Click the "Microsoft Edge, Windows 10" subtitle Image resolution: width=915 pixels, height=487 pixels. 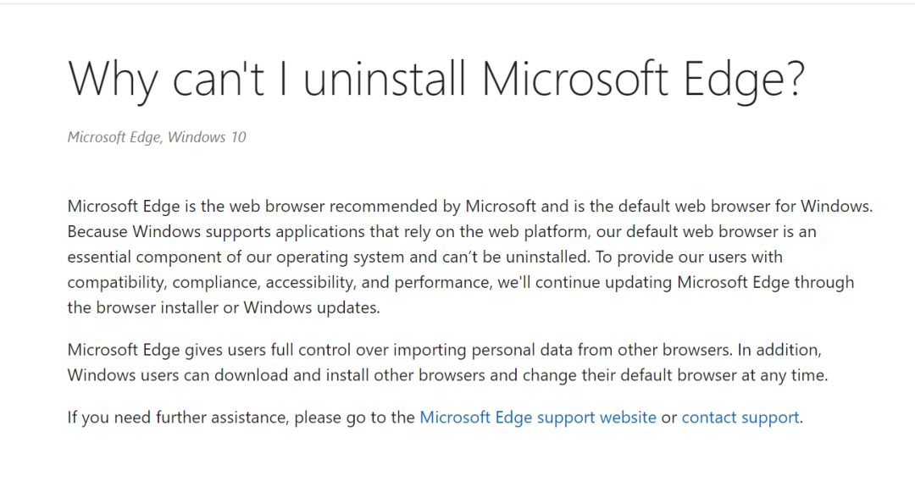(157, 137)
